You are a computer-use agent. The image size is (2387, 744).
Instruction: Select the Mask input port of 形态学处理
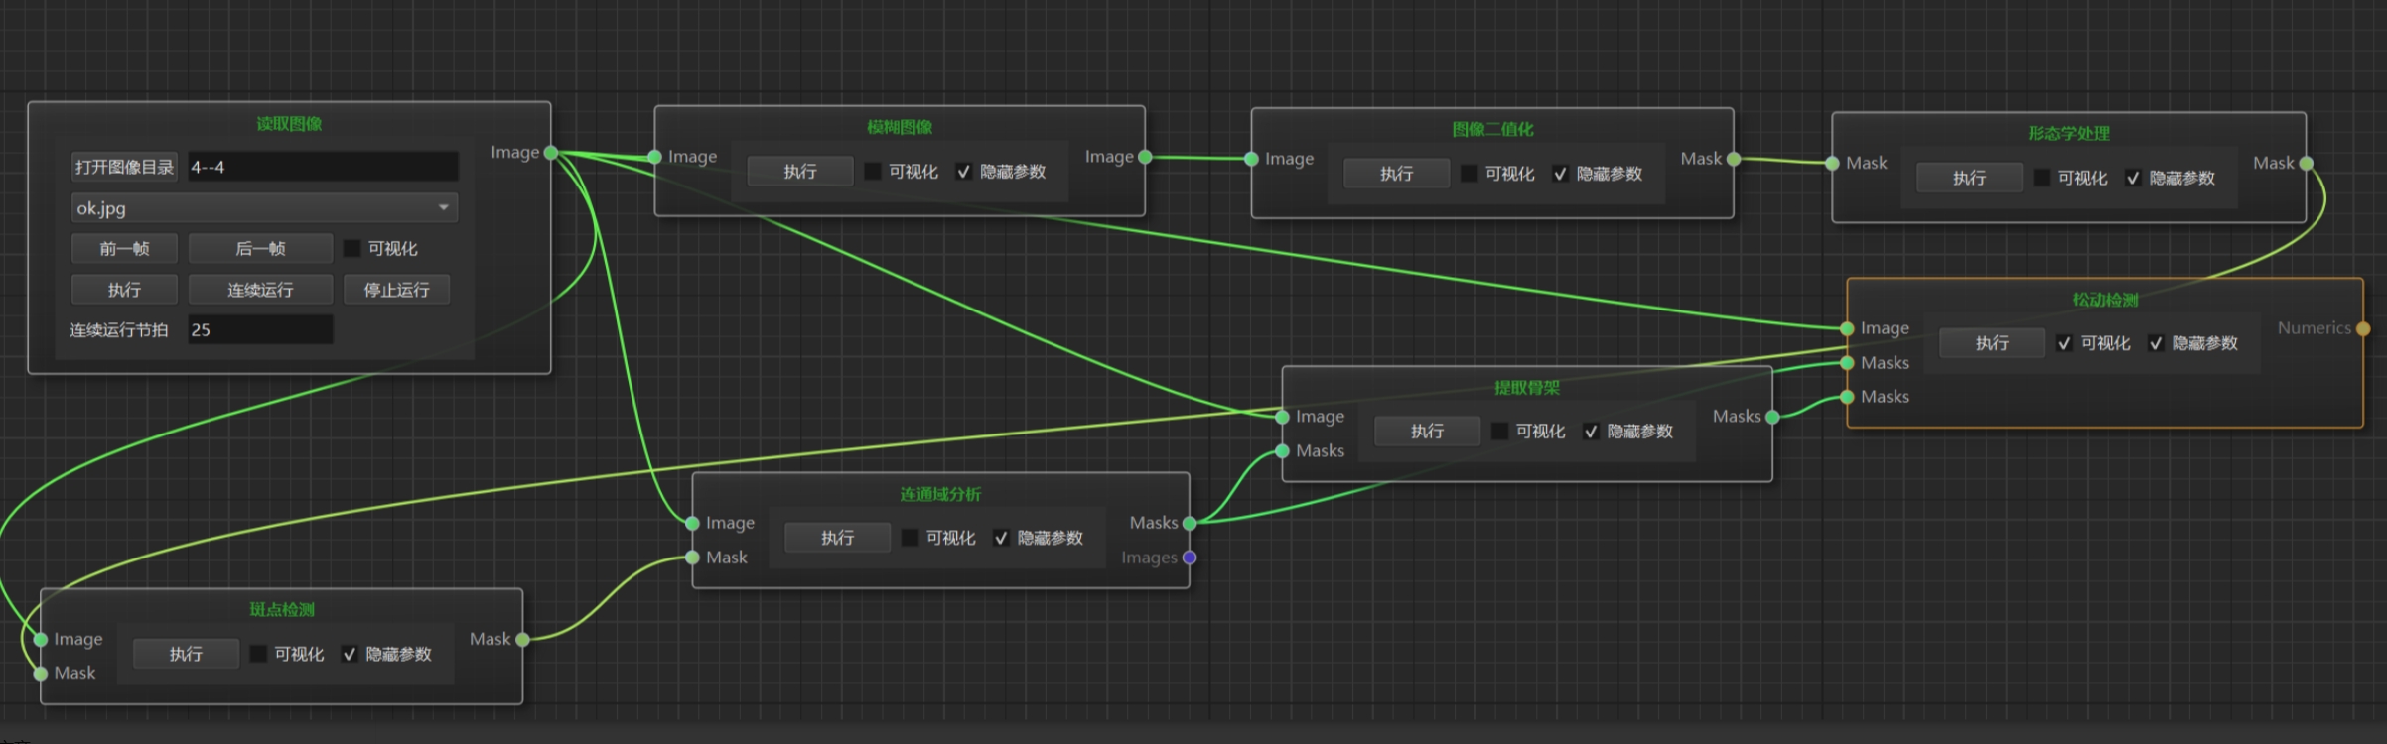1833,164
